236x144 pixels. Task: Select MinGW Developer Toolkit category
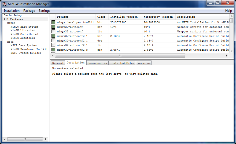[x=29, y=49]
